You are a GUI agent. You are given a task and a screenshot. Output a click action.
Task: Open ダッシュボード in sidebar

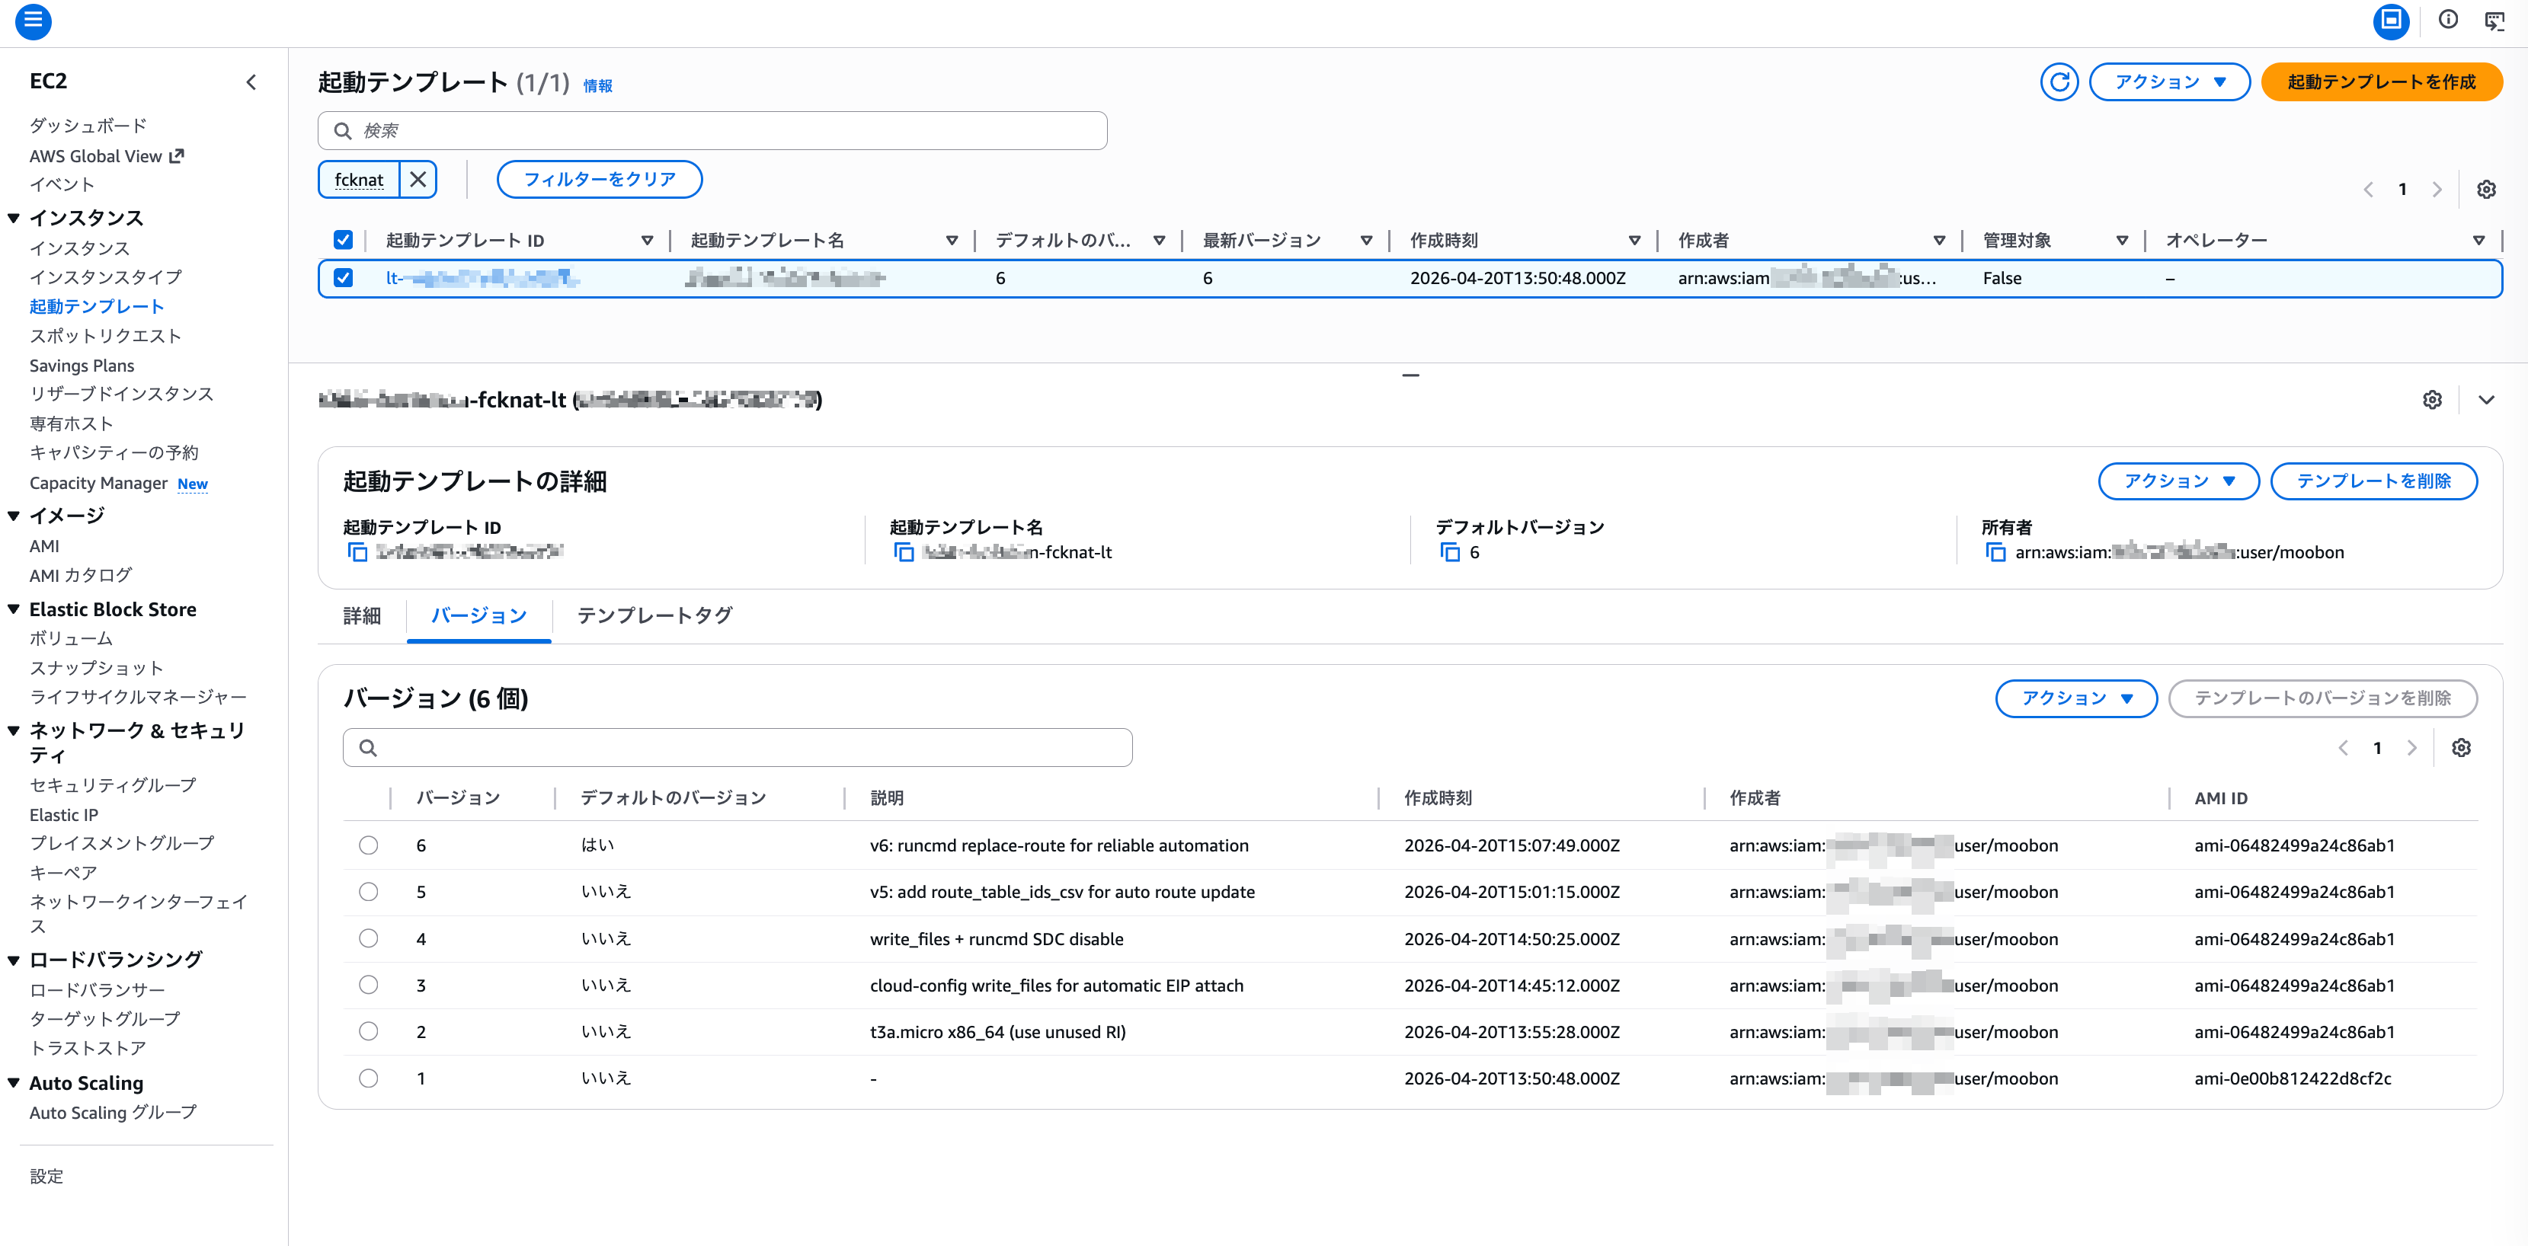(x=88, y=126)
